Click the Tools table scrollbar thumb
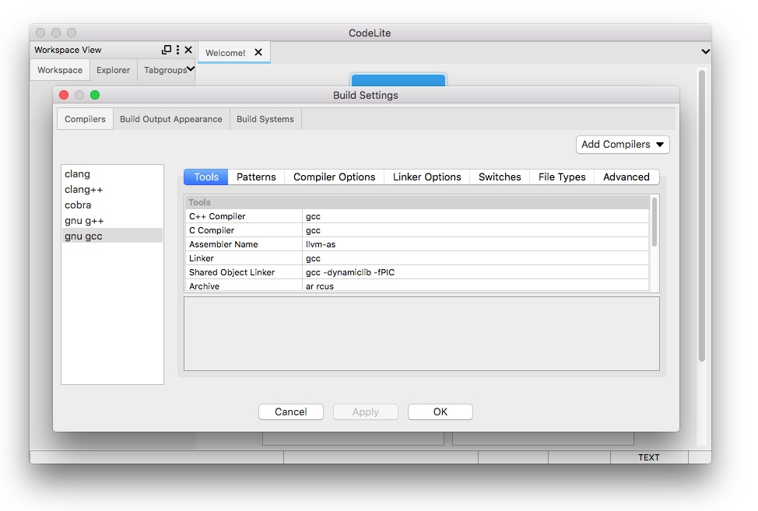Screen dimensions: 758x511 654,222
